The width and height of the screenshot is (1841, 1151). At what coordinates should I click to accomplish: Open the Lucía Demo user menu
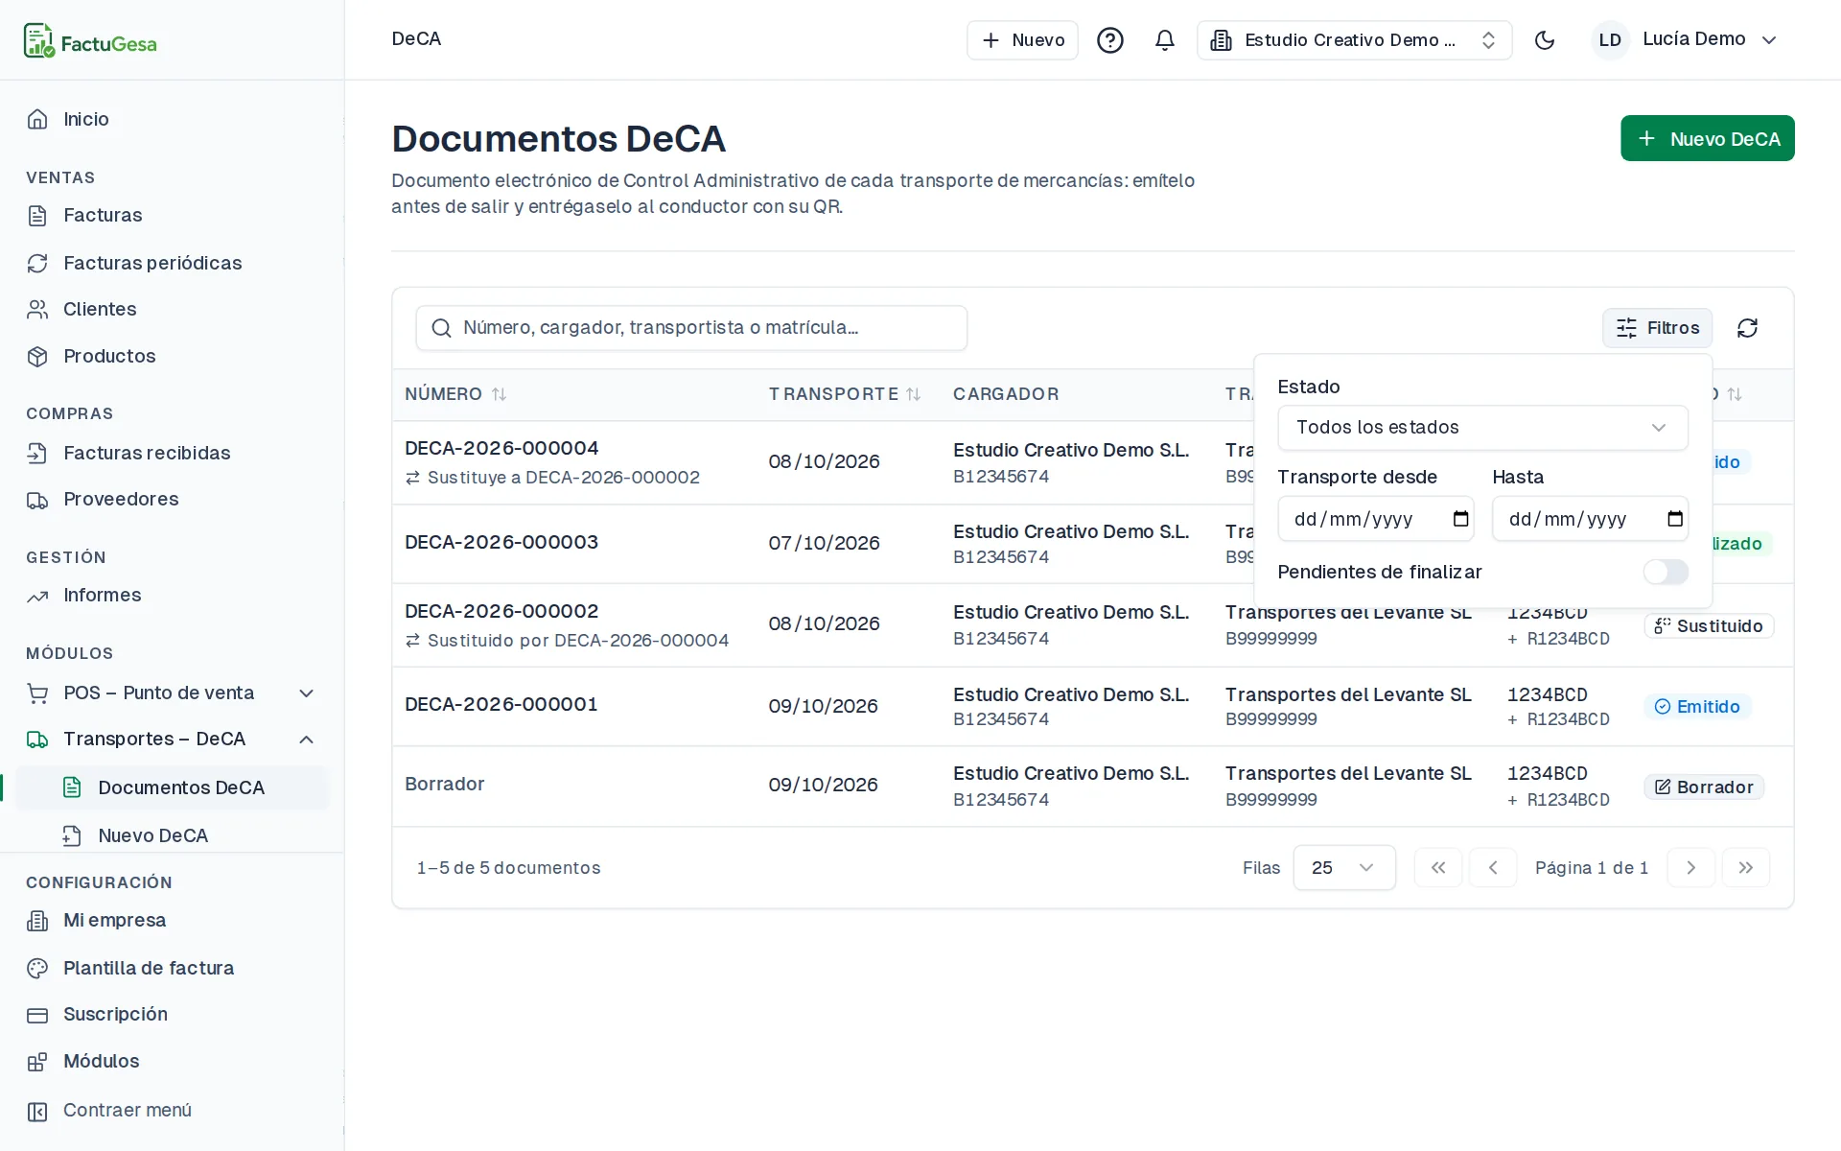[1686, 40]
